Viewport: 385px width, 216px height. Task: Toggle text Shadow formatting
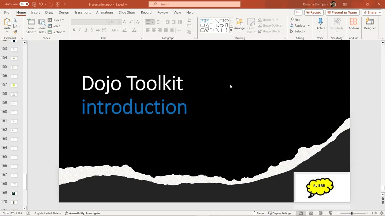91,30
